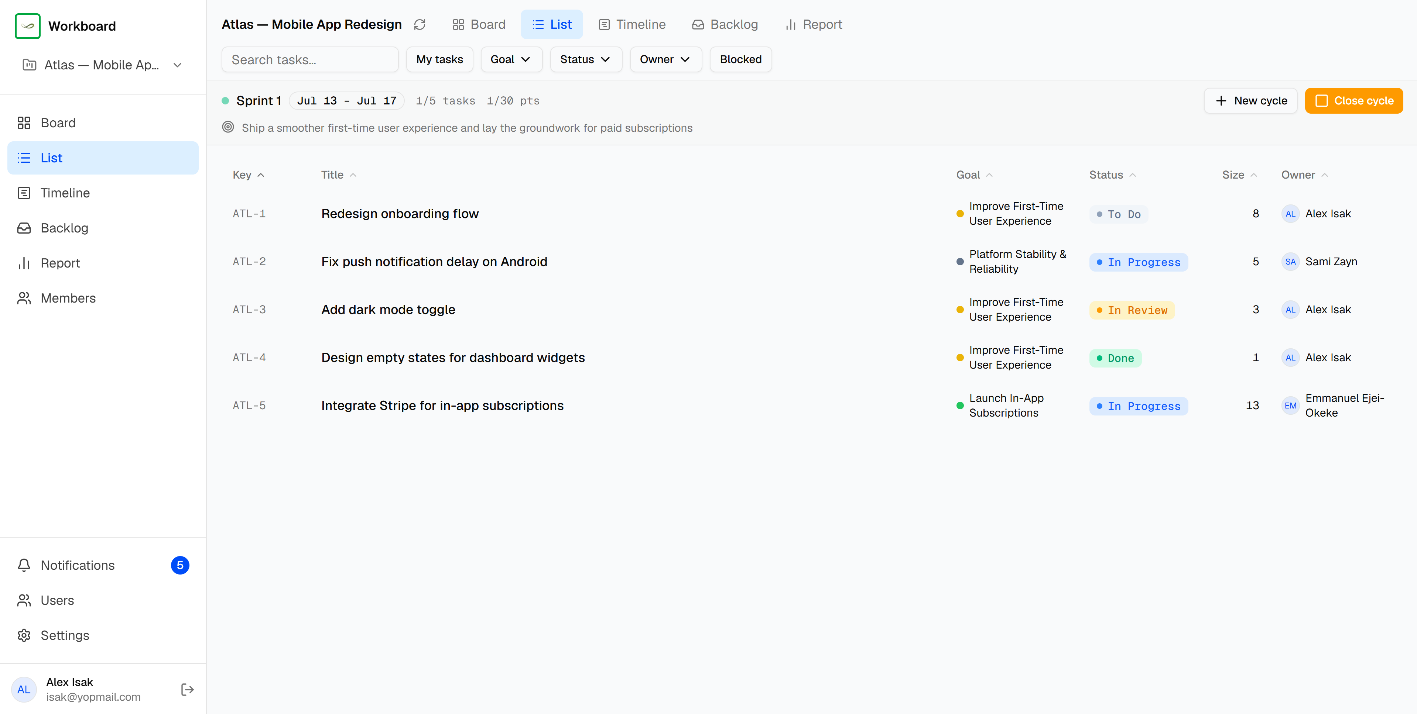
Task: Click In Progress badge on ATL-5 row
Action: [1138, 406]
